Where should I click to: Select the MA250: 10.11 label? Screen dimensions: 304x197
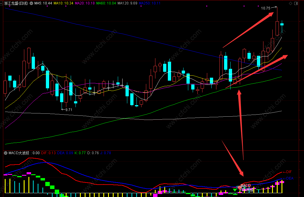point(150,3)
